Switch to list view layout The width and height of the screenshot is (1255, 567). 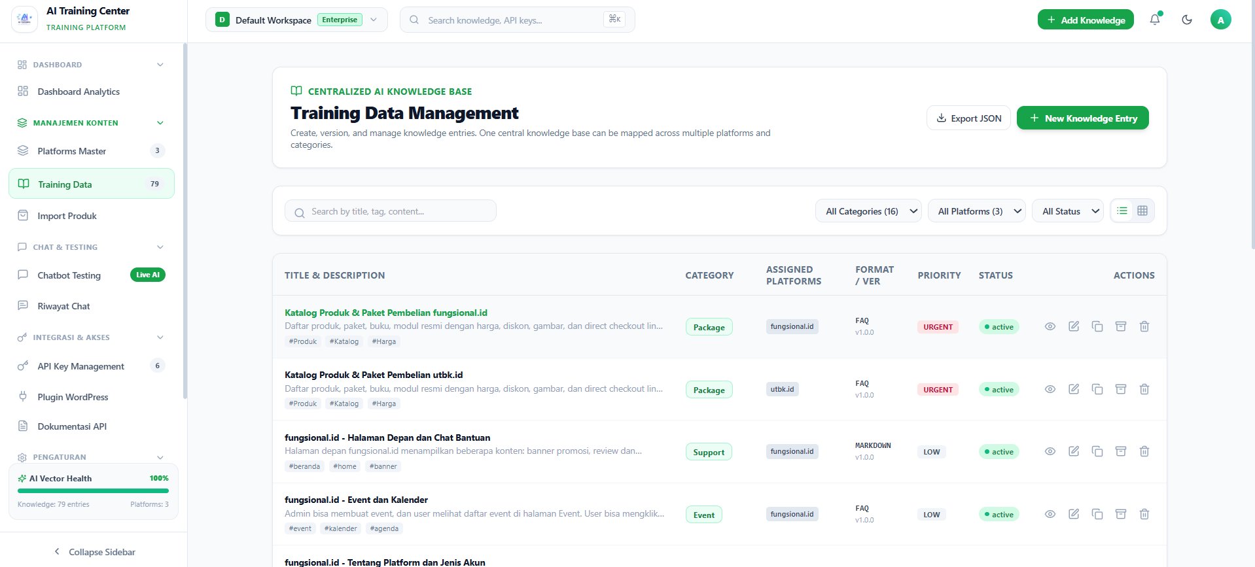tap(1122, 211)
